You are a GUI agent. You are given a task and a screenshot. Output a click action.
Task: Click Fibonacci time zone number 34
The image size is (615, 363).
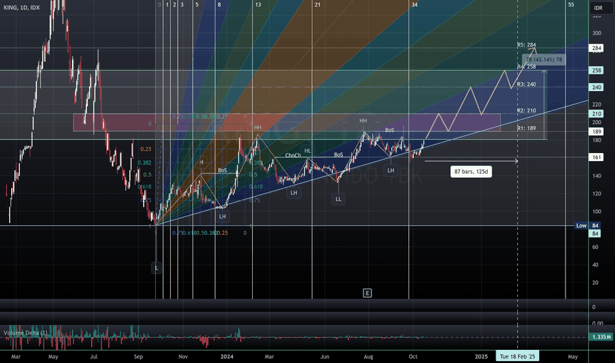[414, 5]
